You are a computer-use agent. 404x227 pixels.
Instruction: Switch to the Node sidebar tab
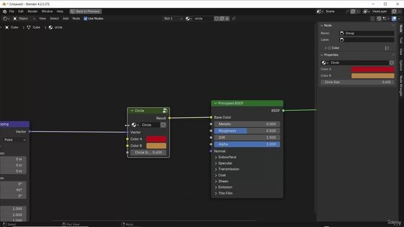(401, 28)
